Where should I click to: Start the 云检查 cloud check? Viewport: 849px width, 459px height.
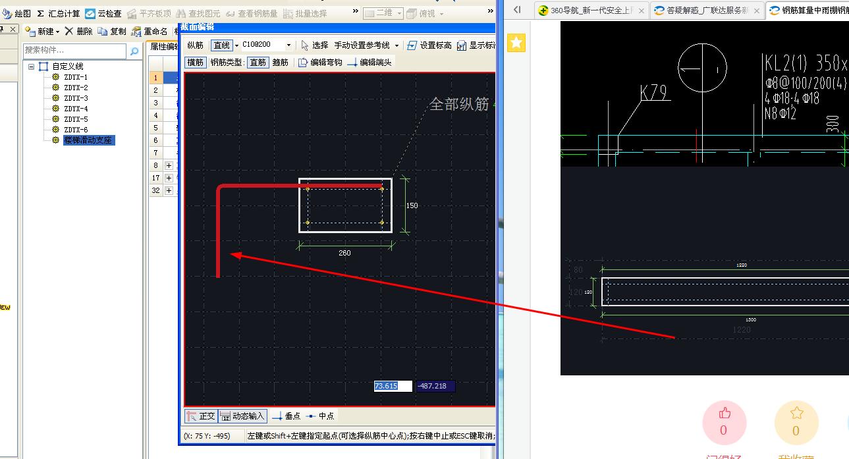103,13
